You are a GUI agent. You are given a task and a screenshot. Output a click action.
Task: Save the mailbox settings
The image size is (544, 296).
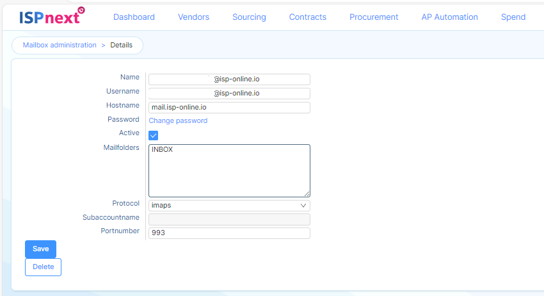[40, 249]
